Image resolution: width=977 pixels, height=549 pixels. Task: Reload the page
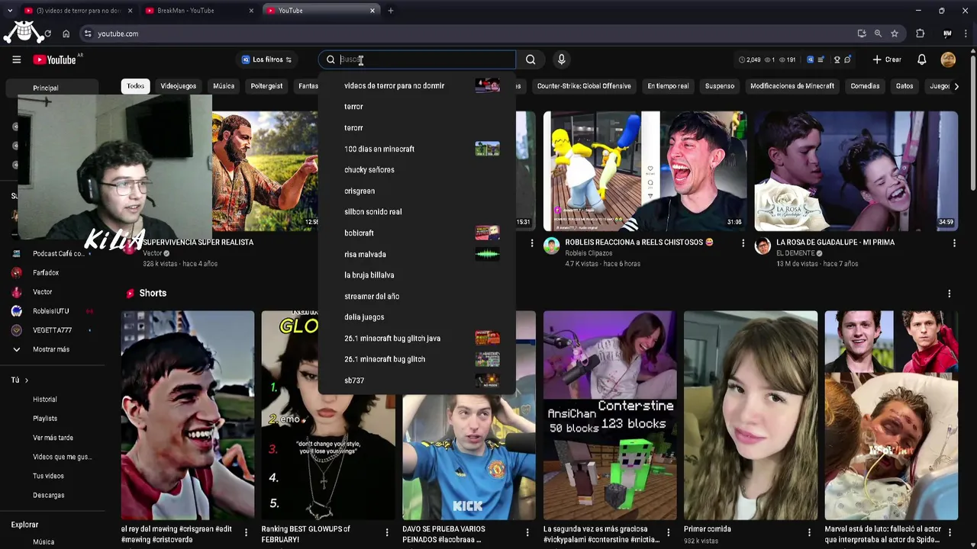(47, 34)
